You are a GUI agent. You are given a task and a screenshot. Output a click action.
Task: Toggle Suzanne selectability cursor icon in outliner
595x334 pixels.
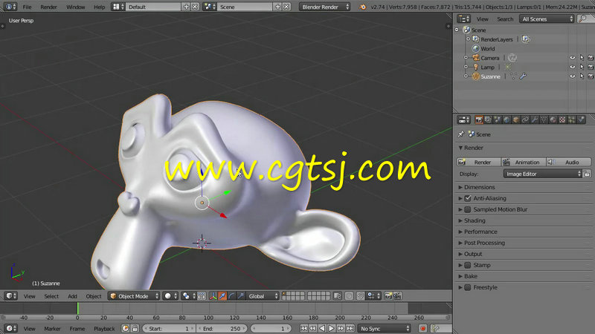(x=582, y=76)
